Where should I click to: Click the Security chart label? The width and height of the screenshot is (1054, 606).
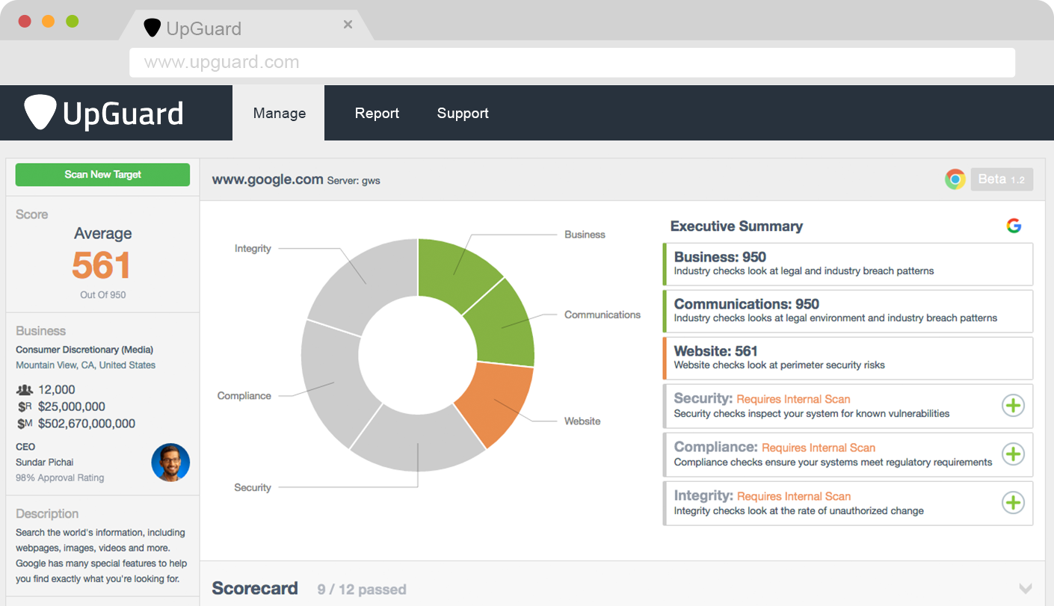(x=253, y=487)
